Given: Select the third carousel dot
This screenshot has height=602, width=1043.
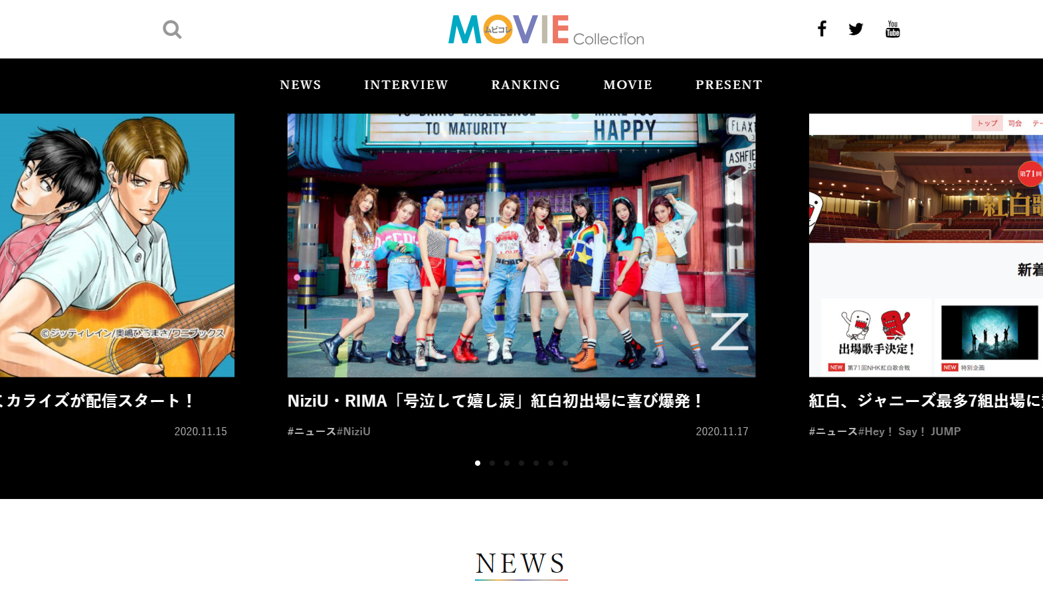Looking at the screenshot, I should point(507,463).
